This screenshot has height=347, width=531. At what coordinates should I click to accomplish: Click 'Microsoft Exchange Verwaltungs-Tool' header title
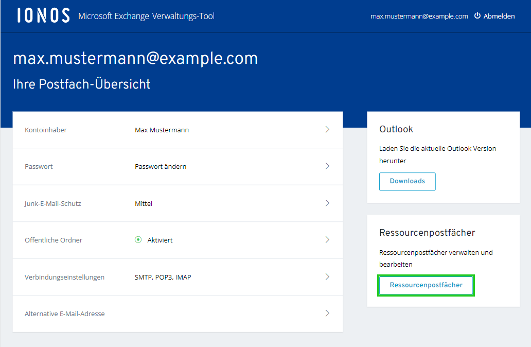click(146, 16)
